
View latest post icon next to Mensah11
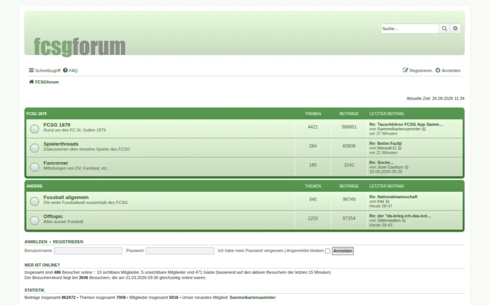point(400,148)
